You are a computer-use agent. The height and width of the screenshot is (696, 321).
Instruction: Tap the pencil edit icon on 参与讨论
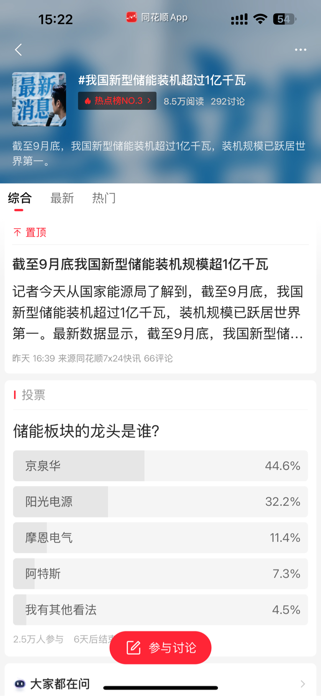coord(134,647)
